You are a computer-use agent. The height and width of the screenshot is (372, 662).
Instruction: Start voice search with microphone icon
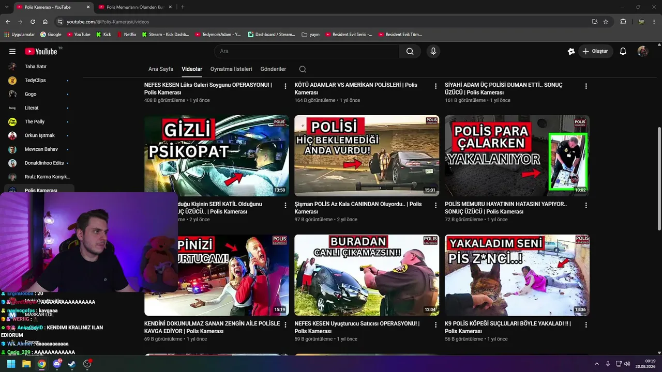click(x=433, y=51)
